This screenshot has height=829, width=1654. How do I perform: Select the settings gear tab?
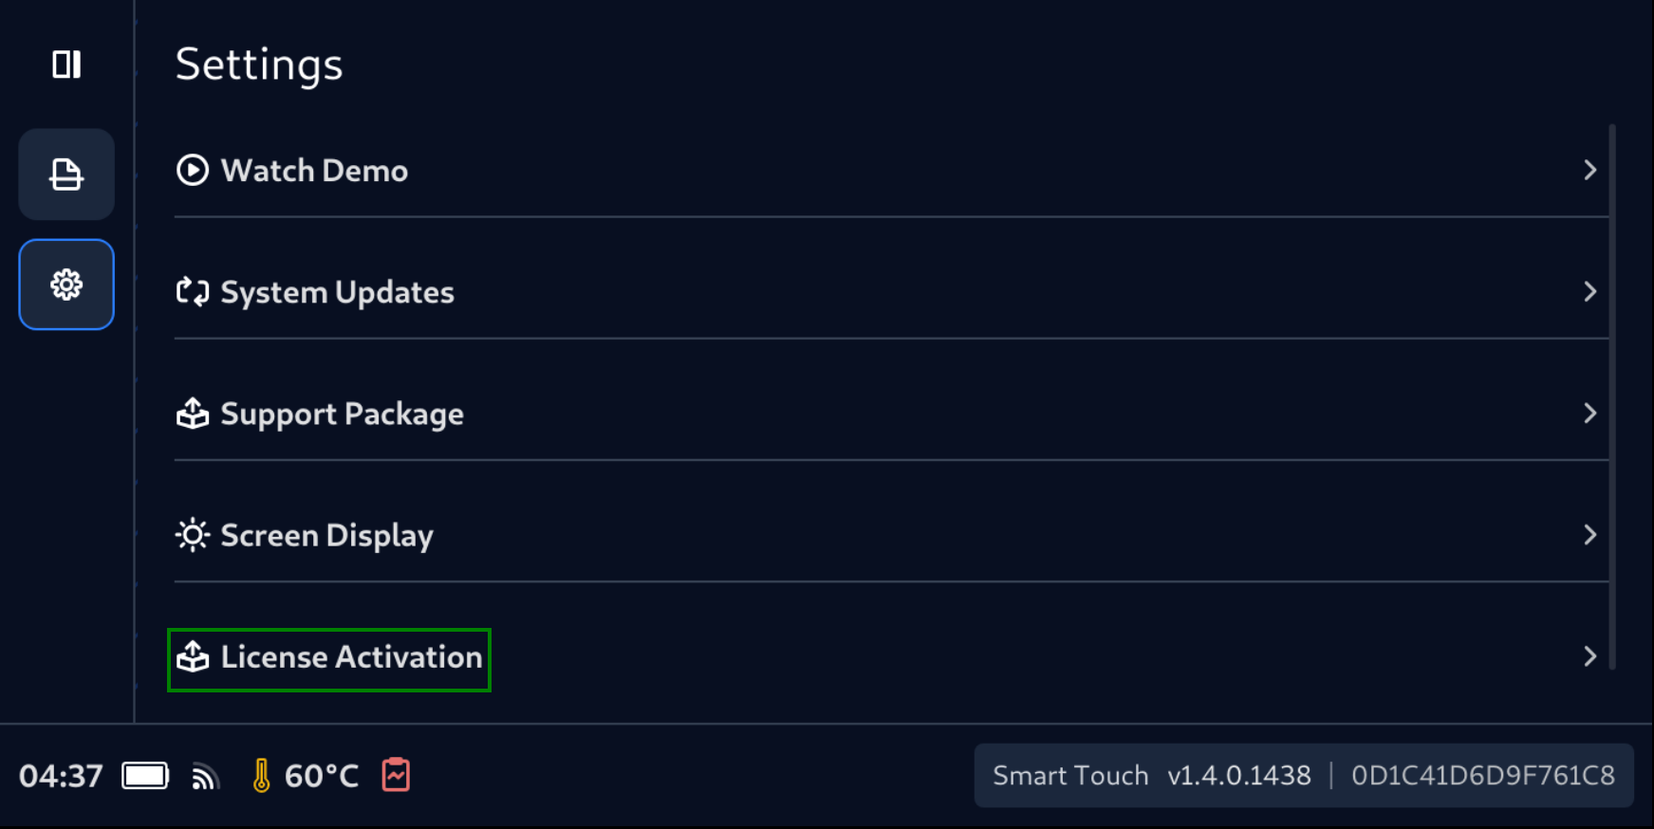point(66,285)
